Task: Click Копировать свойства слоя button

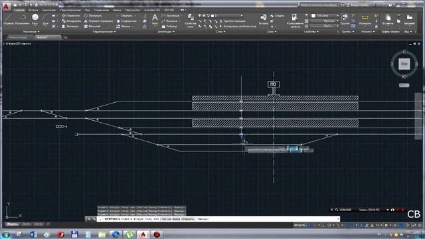Action: tap(238, 27)
